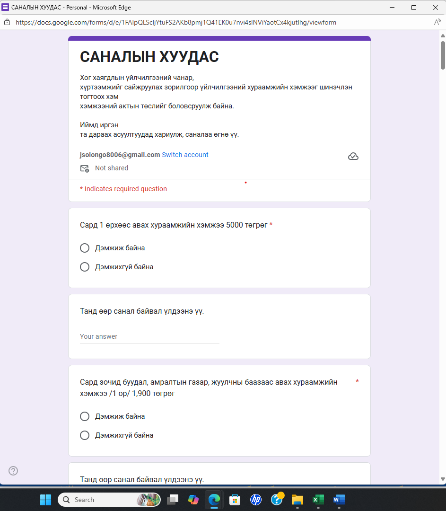Click the Switch account link
The image size is (446, 511).
185,155
